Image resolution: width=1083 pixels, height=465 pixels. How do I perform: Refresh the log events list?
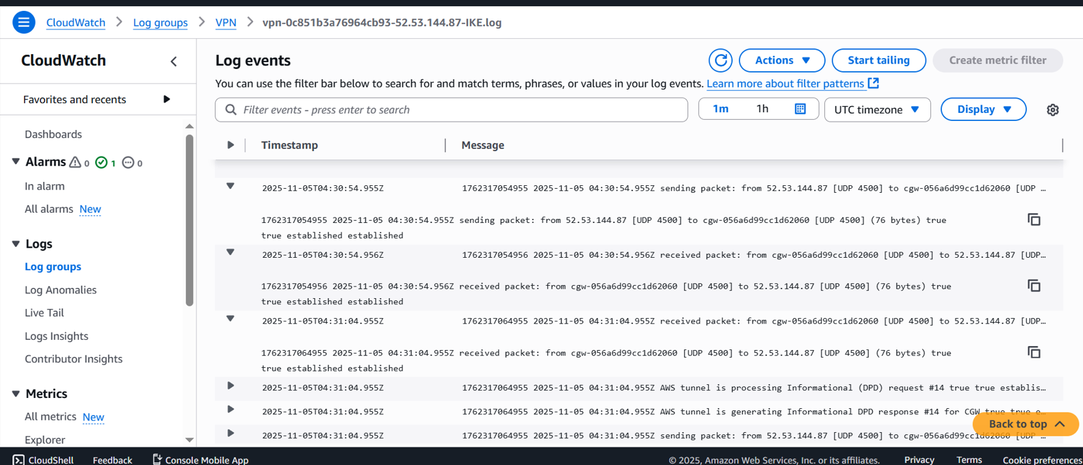[x=720, y=60]
